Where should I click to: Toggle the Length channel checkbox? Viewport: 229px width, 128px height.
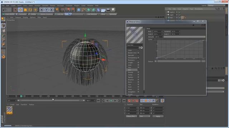pyautogui.click(x=138, y=63)
